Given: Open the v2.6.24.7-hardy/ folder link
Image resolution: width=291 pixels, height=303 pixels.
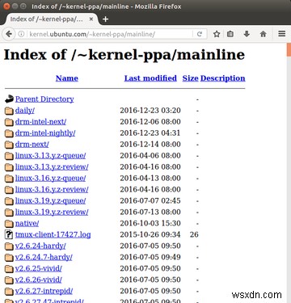Looking at the screenshot, I should [44, 258].
